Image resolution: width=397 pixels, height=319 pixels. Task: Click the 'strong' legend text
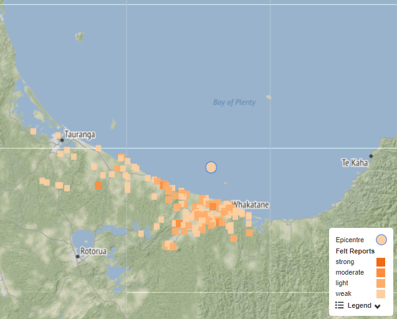[345, 262]
